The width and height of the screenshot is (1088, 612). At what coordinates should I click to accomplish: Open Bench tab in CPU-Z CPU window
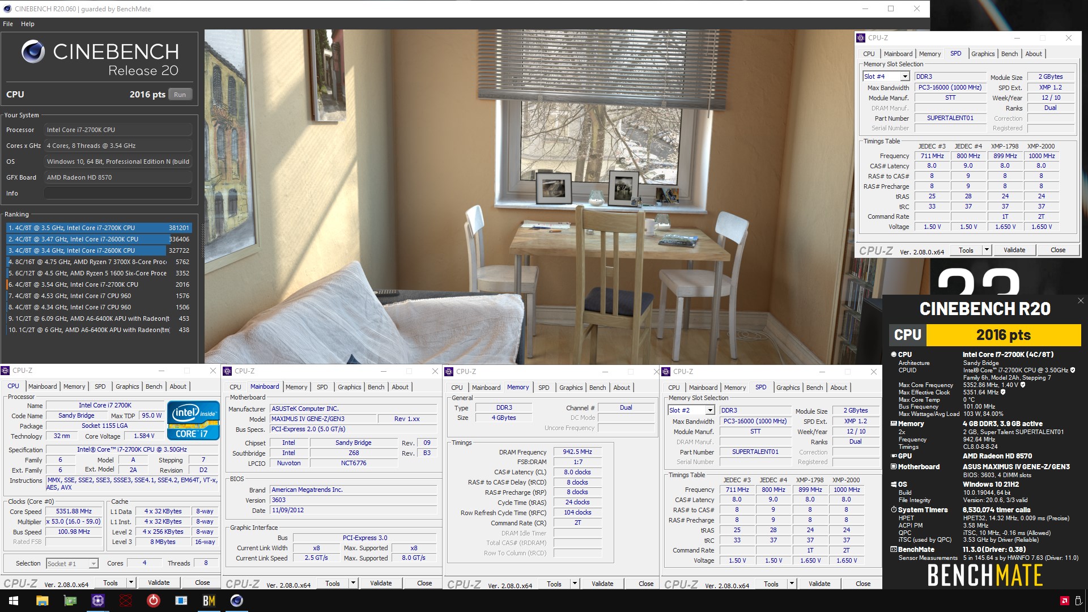154,386
